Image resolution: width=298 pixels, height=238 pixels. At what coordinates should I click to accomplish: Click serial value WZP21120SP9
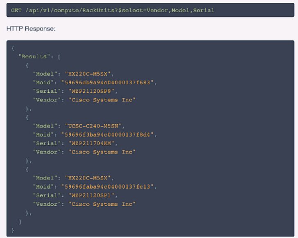pyautogui.click(x=91, y=91)
